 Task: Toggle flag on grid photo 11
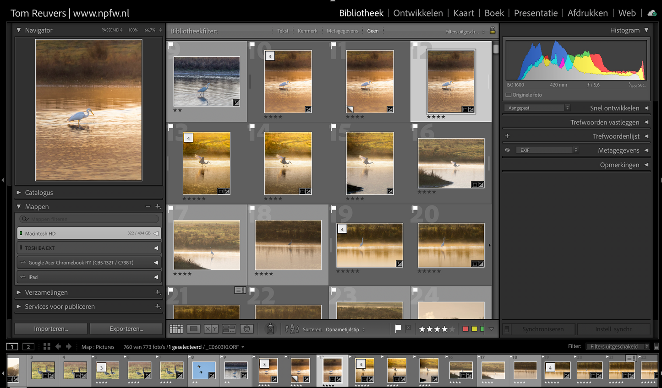click(334, 45)
